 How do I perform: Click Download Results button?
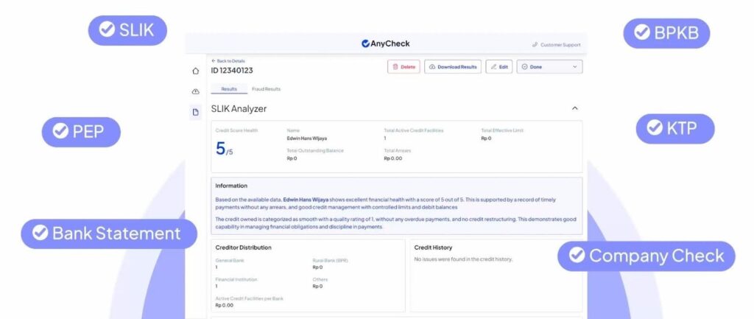[453, 67]
